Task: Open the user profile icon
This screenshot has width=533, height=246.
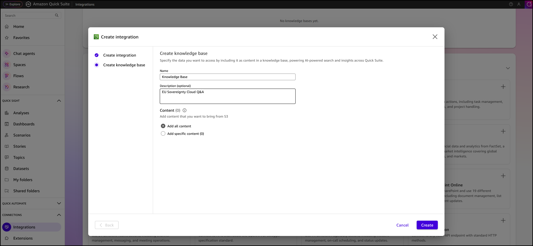Action: click(519, 4)
